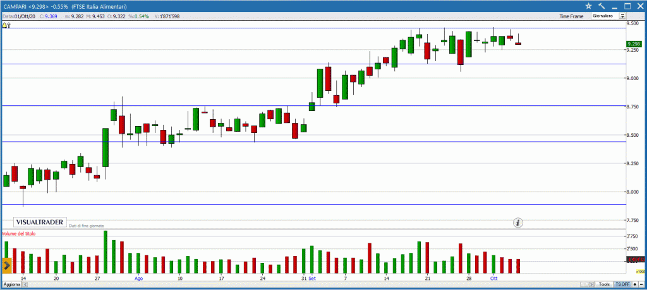The height and width of the screenshot is (290, 647).
Task: Click the favorites star icon
Action: (588, 6)
